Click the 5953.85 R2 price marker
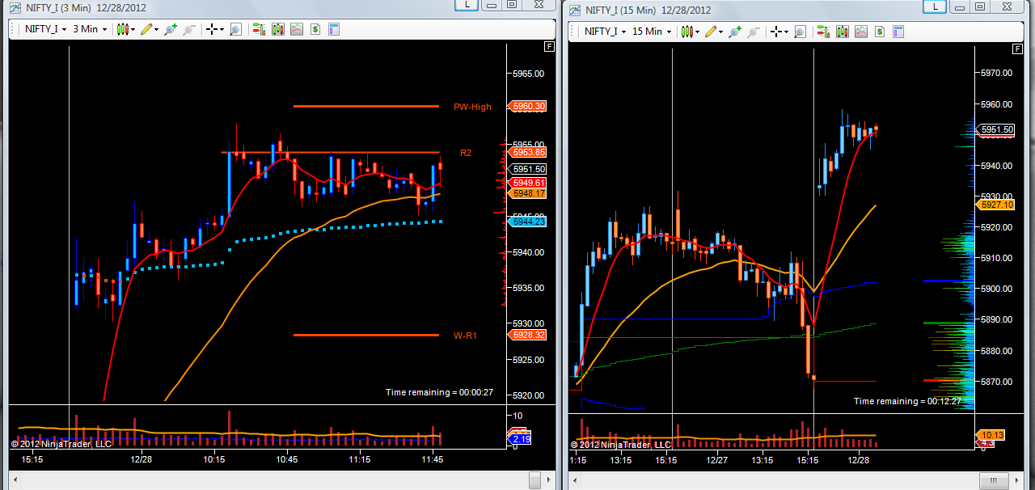This screenshot has height=490, width=1035. (527, 152)
